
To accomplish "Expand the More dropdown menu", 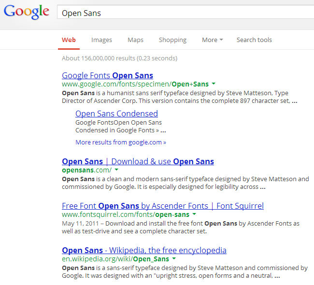I will [212, 40].
